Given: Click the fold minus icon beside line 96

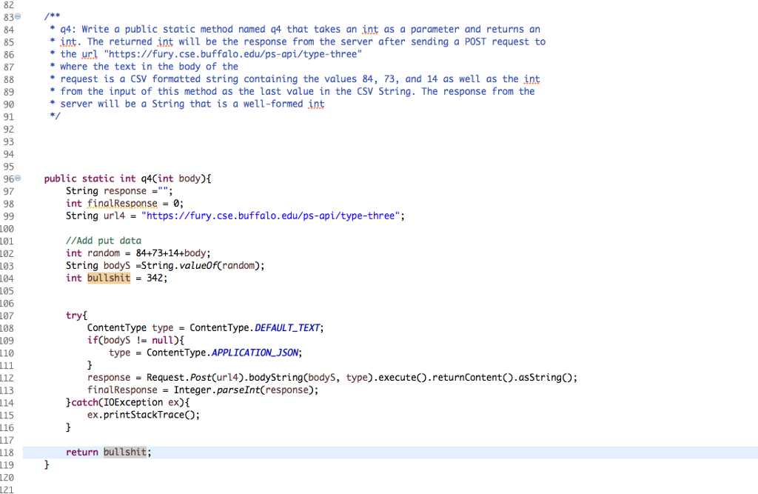Looking at the screenshot, I should (18, 178).
